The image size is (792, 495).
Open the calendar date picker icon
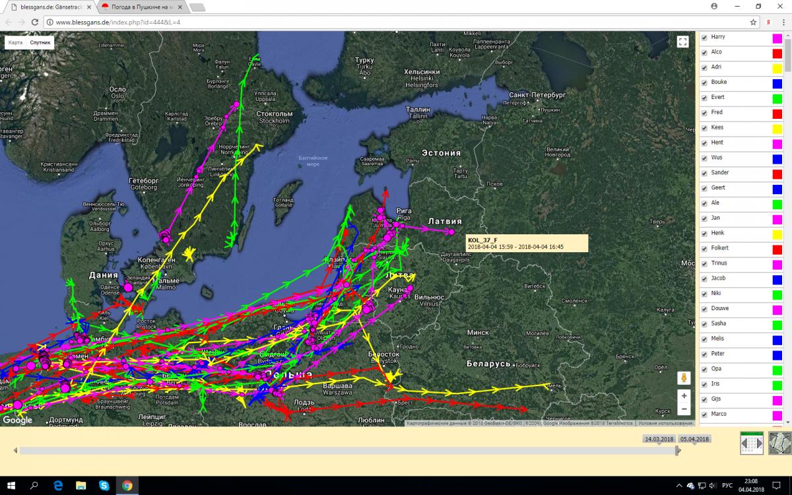pos(752,443)
